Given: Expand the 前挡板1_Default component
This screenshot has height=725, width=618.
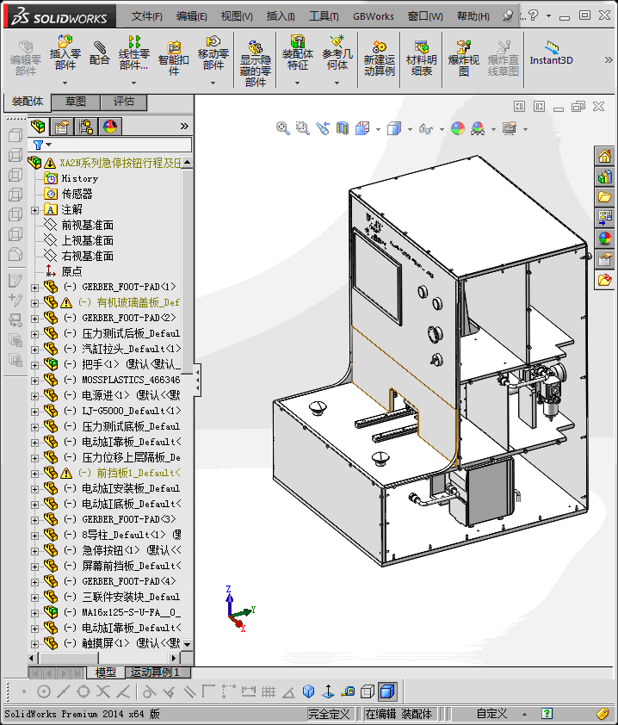Looking at the screenshot, I should [x=34, y=474].
